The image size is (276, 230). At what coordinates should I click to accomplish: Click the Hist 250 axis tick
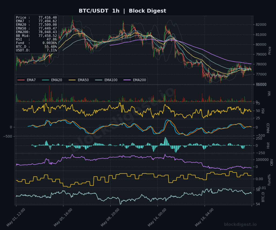[x=259, y=138]
